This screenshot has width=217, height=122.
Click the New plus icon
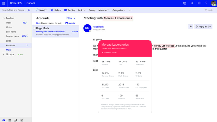click(37, 10)
